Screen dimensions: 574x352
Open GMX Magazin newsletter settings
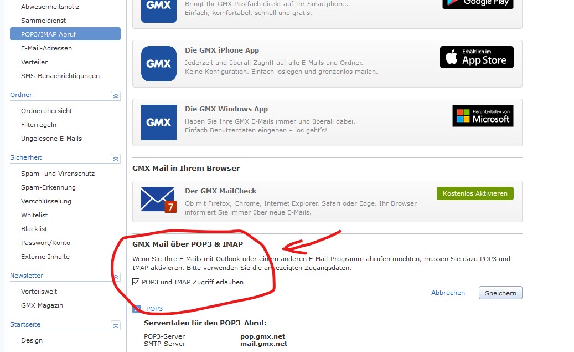42,306
